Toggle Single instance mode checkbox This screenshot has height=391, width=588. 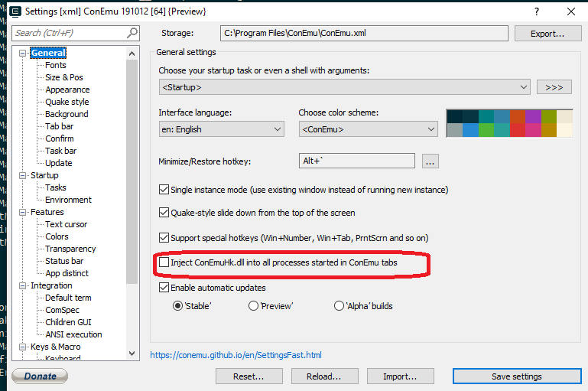click(x=164, y=190)
